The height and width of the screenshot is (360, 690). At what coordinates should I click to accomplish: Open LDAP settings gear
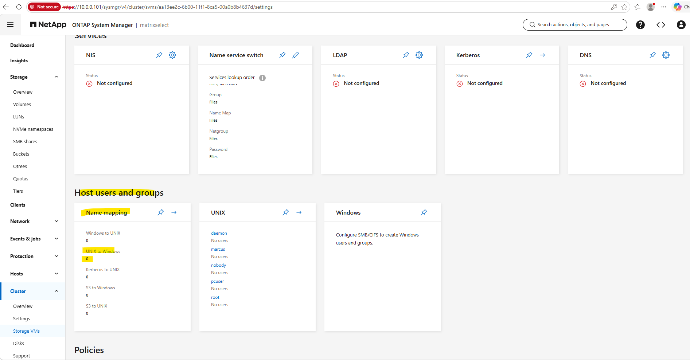419,55
